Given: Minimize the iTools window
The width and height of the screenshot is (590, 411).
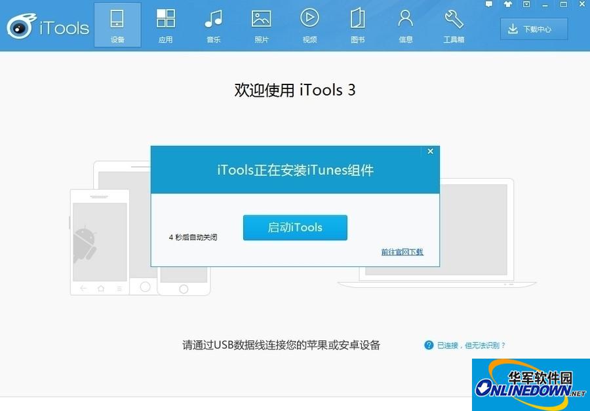Looking at the screenshot, I should [x=545, y=5].
